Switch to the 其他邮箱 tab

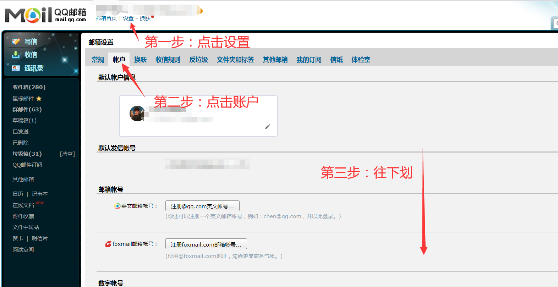tap(275, 60)
